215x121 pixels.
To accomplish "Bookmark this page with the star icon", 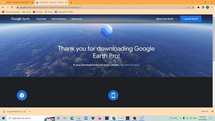I will coord(193,7).
